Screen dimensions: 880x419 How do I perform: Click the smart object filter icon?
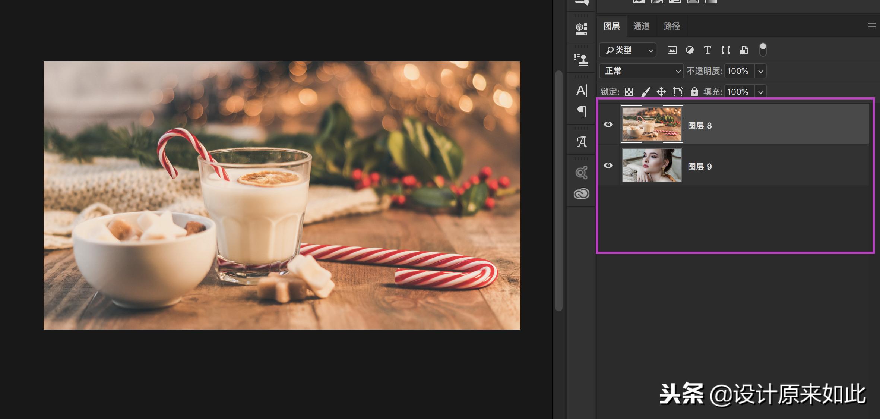pyautogui.click(x=744, y=50)
